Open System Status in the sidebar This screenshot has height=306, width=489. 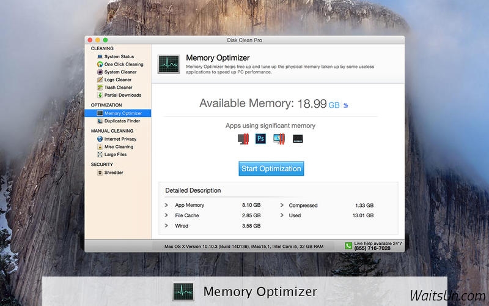(x=119, y=56)
